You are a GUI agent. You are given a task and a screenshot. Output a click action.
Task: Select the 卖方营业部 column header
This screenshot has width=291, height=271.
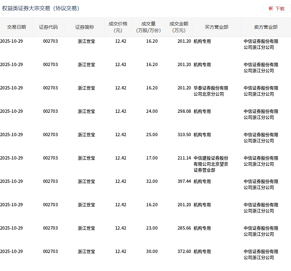tap(266, 27)
